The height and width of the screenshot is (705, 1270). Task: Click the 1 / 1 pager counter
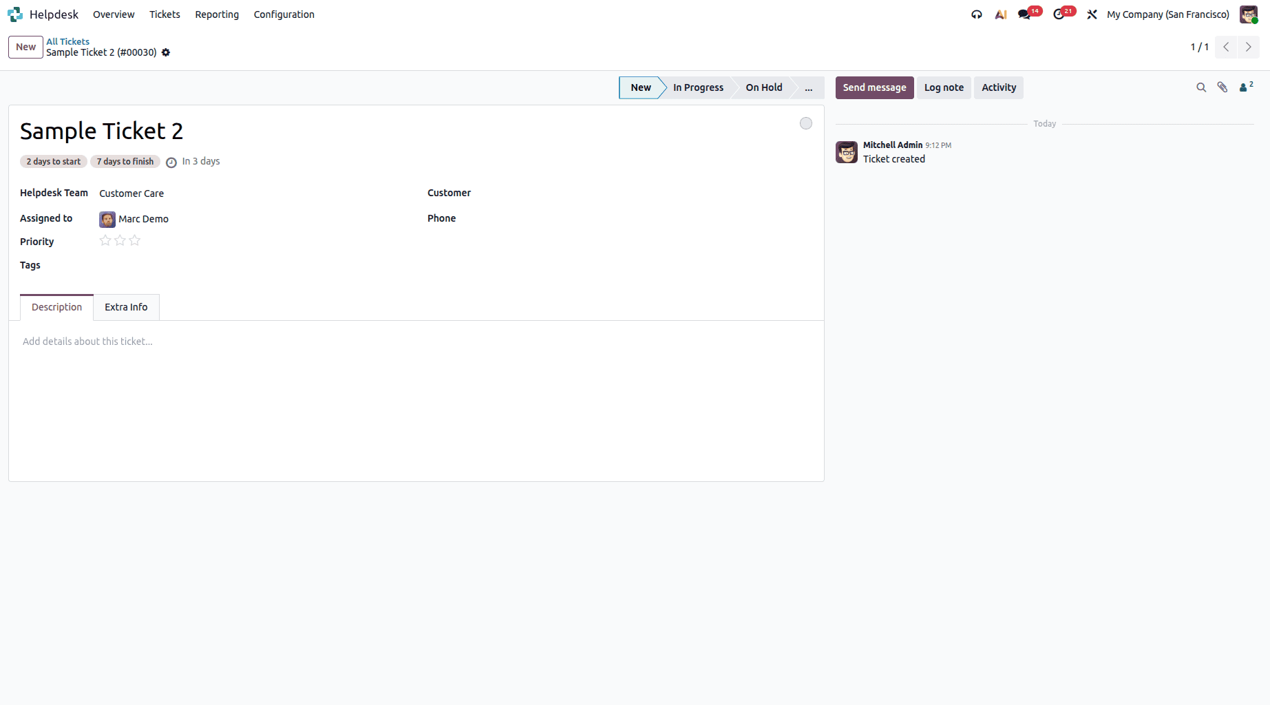tap(1200, 47)
